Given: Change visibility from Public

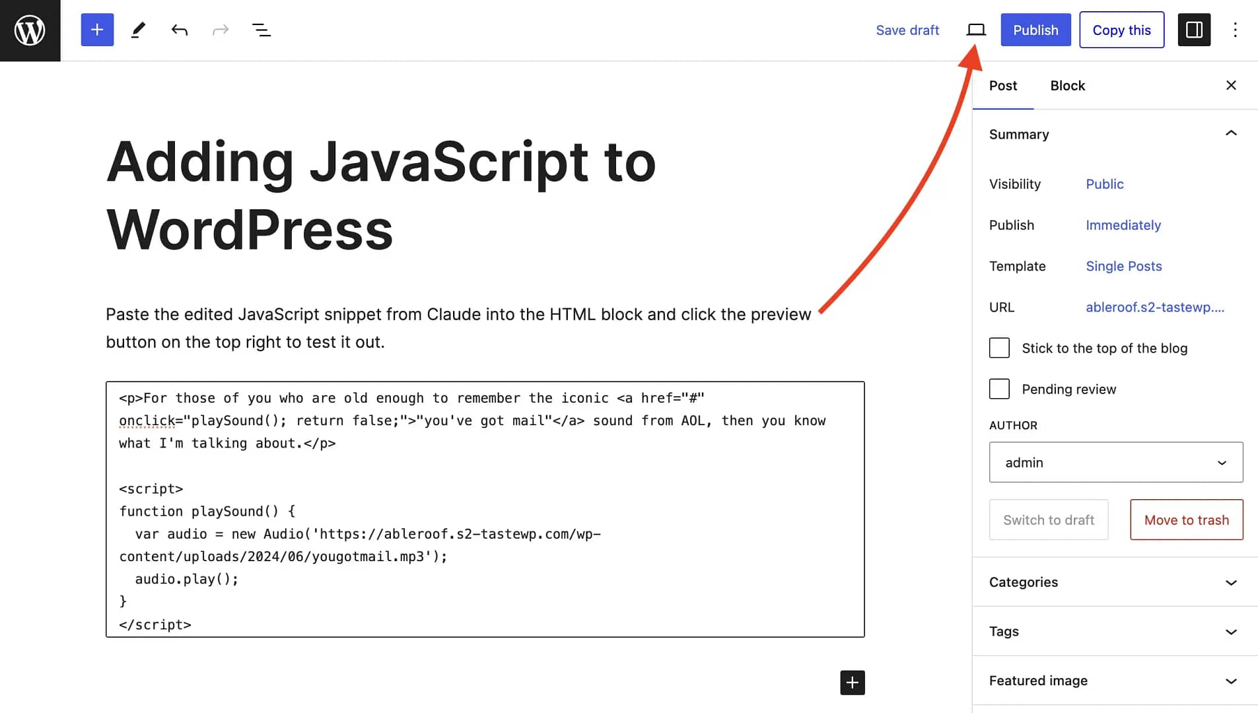Looking at the screenshot, I should [1104, 184].
